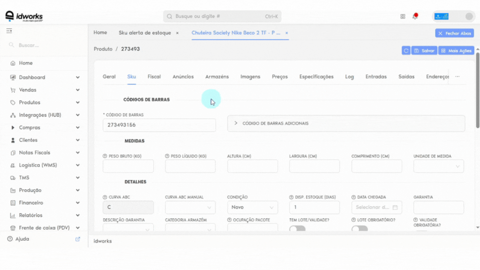Expand the Dashboard menu chevron
Image resolution: width=480 pixels, height=270 pixels.
[78, 77]
